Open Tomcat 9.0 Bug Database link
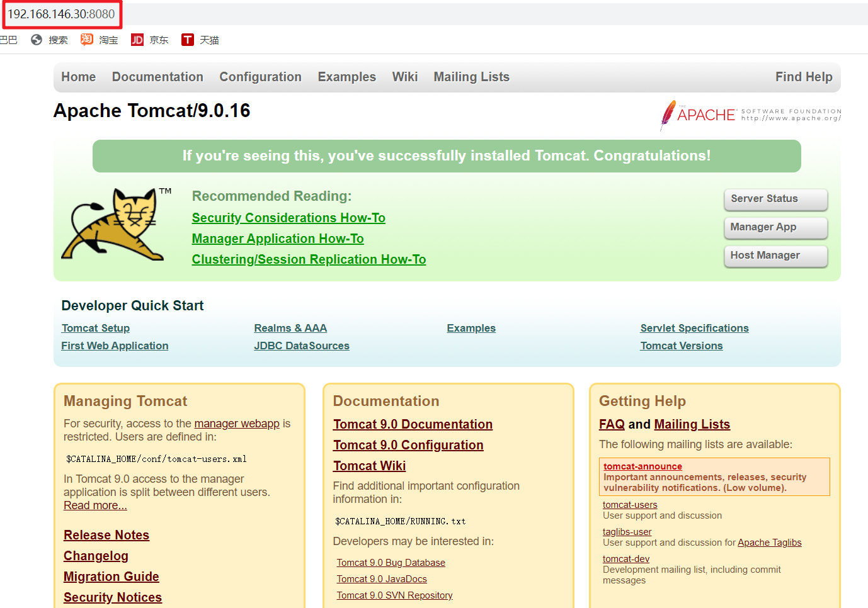 (x=391, y=563)
